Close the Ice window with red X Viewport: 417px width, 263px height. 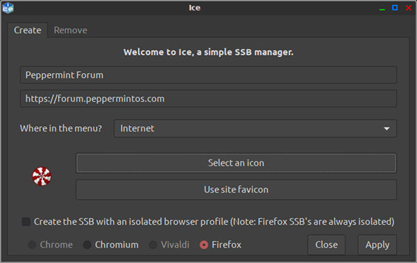click(409, 8)
